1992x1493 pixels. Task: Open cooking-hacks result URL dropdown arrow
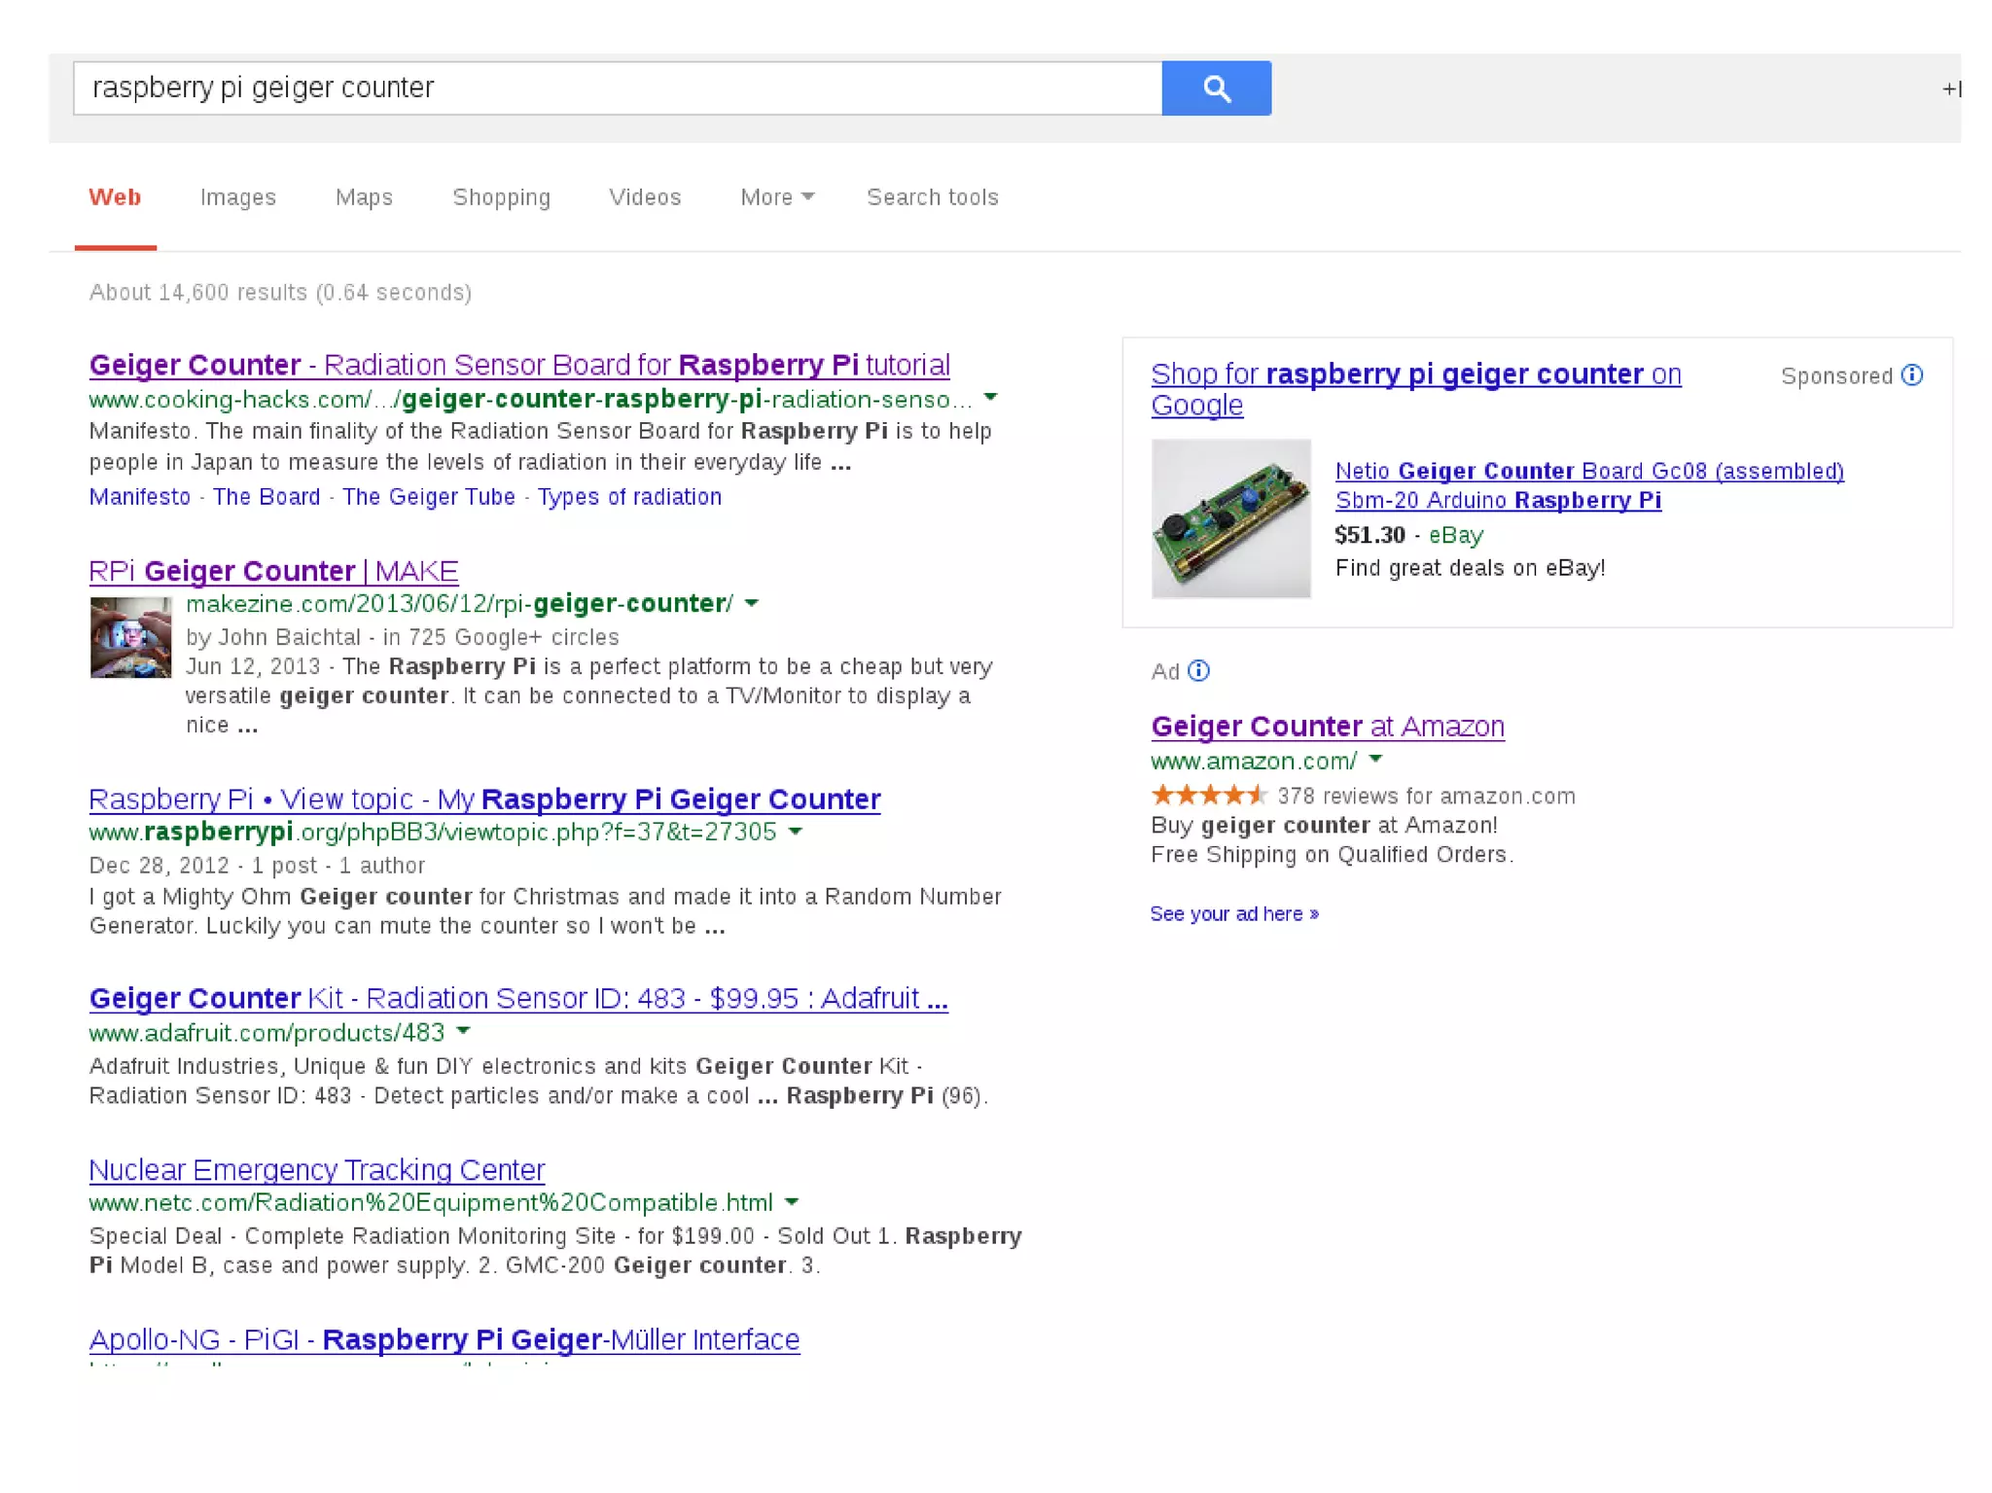[x=990, y=398]
